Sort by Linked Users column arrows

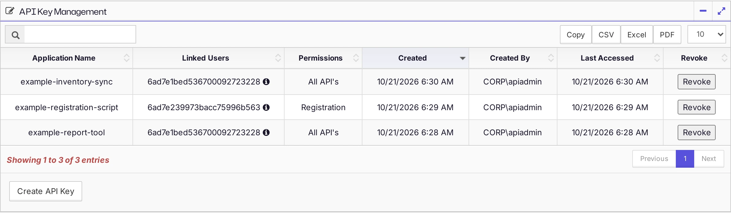coord(278,58)
